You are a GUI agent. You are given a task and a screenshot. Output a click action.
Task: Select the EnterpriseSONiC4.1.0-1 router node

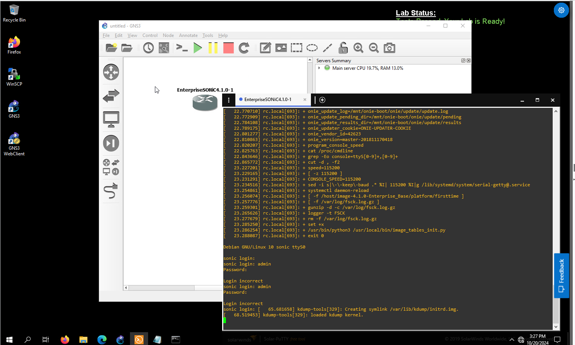(205, 103)
